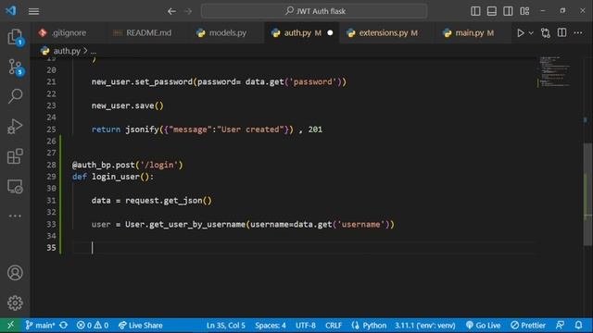593x333 pixels.
Task: Click 'get_user_by_username' method call
Action: click(197, 224)
